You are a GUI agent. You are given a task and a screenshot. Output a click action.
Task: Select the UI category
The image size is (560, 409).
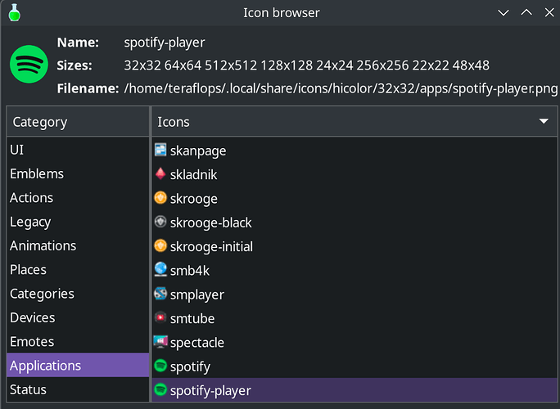coord(78,150)
